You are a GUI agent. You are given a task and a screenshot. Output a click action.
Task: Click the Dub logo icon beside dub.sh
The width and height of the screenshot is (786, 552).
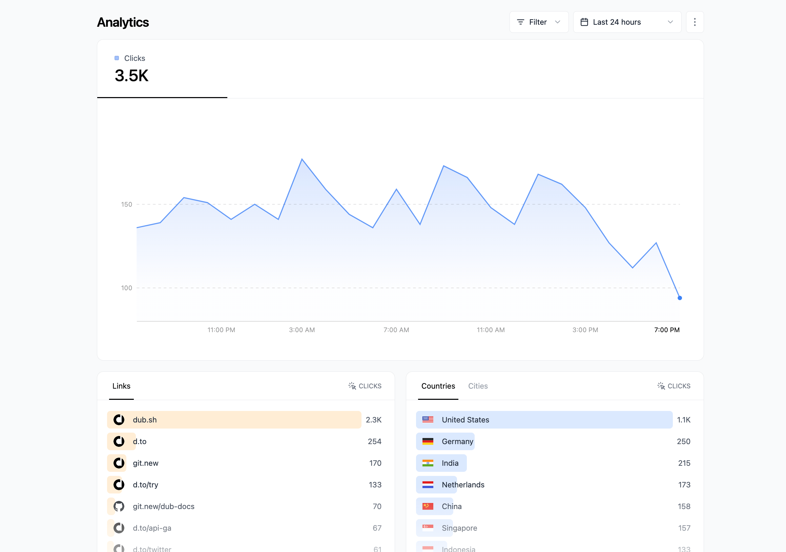pyautogui.click(x=119, y=420)
